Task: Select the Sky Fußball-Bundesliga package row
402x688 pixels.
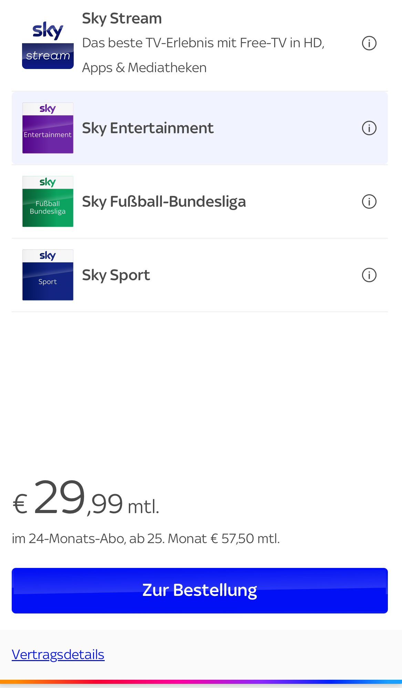Action: (x=200, y=202)
